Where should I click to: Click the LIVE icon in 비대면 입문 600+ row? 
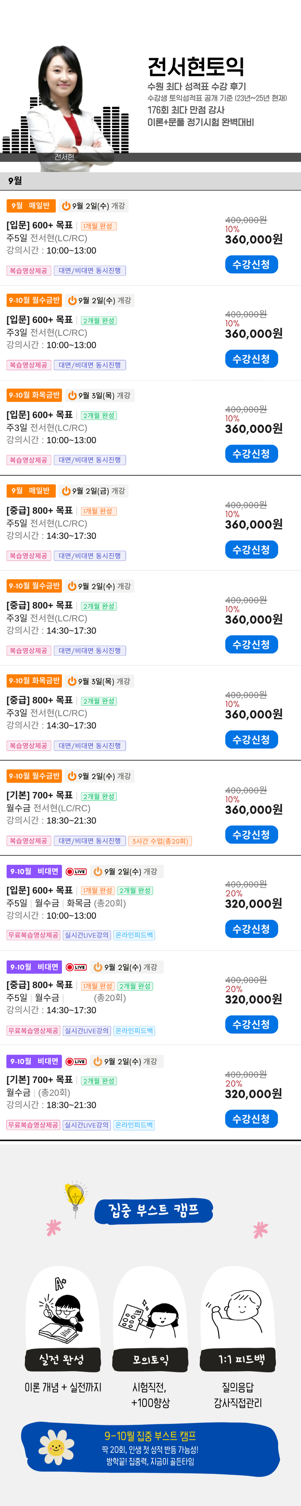point(76,872)
